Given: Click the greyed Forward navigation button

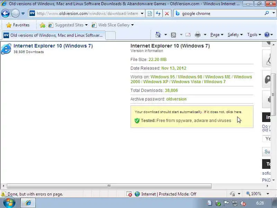Looking at the screenshot, I should tap(15, 13).
